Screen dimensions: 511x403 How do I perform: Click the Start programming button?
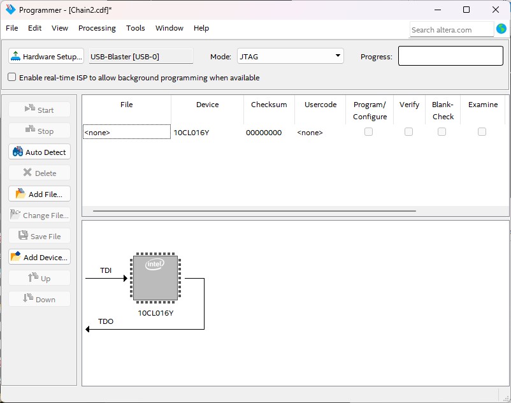(40, 110)
